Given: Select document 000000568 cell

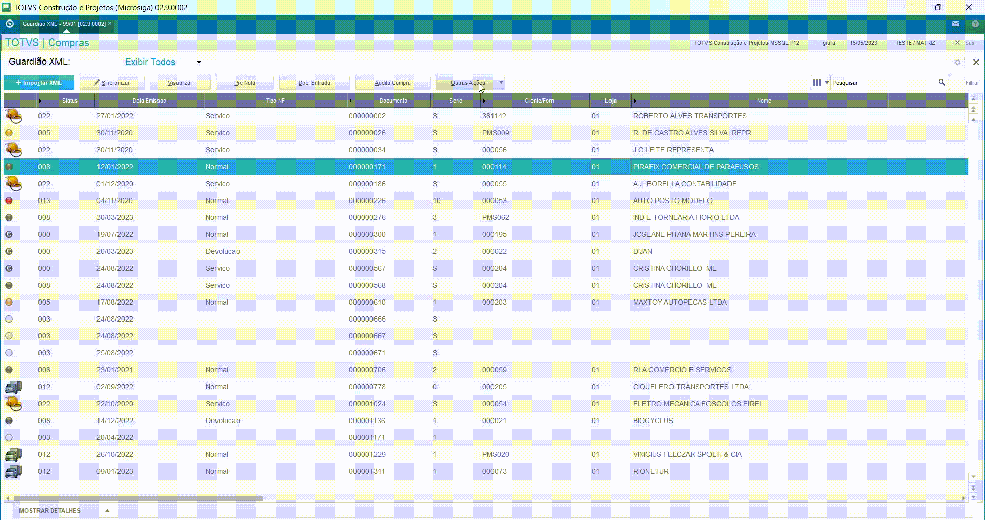Looking at the screenshot, I should [x=367, y=285].
